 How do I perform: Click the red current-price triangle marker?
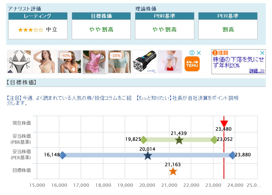click(x=224, y=124)
